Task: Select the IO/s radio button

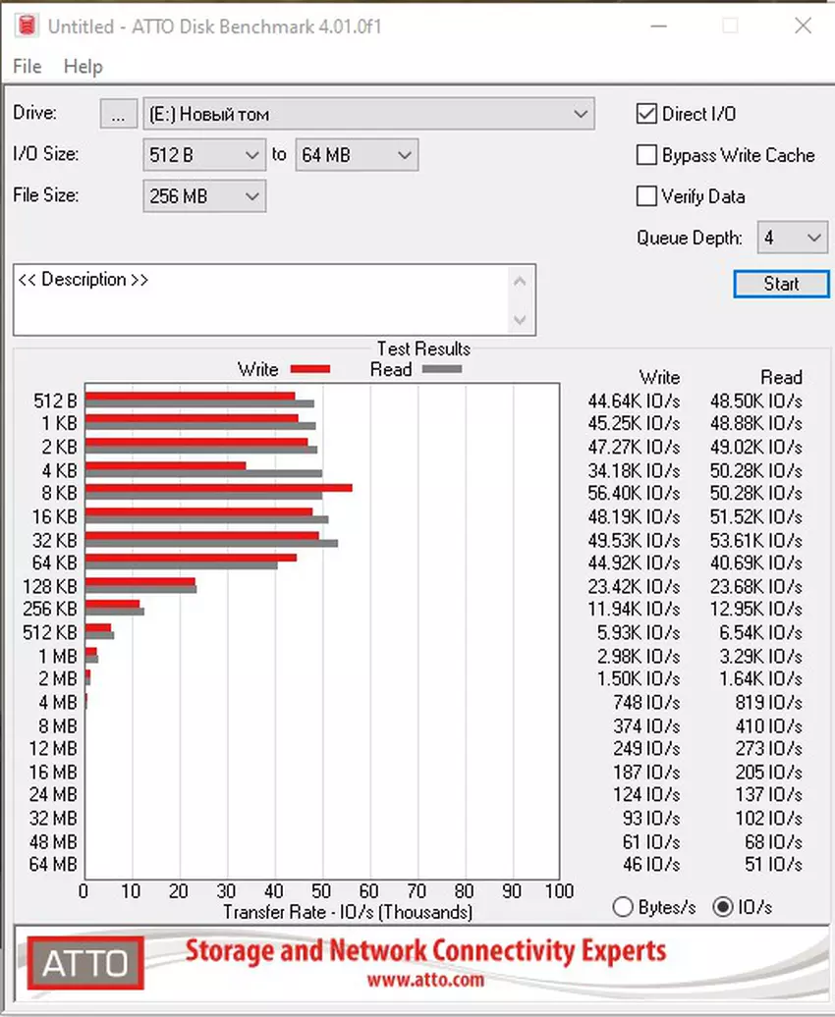Action: [x=723, y=907]
